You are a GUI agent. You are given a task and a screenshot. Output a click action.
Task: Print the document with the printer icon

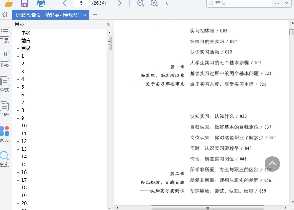pyautogui.click(x=41, y=3)
